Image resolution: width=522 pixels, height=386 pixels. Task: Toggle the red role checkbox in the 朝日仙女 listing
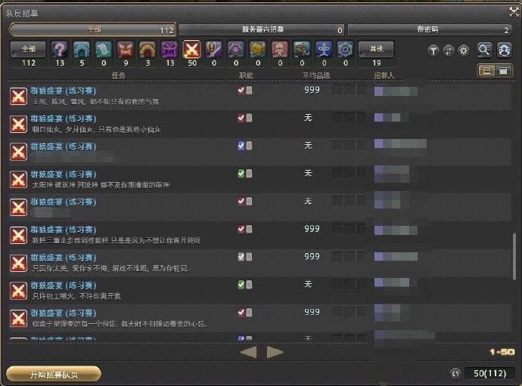point(241,118)
